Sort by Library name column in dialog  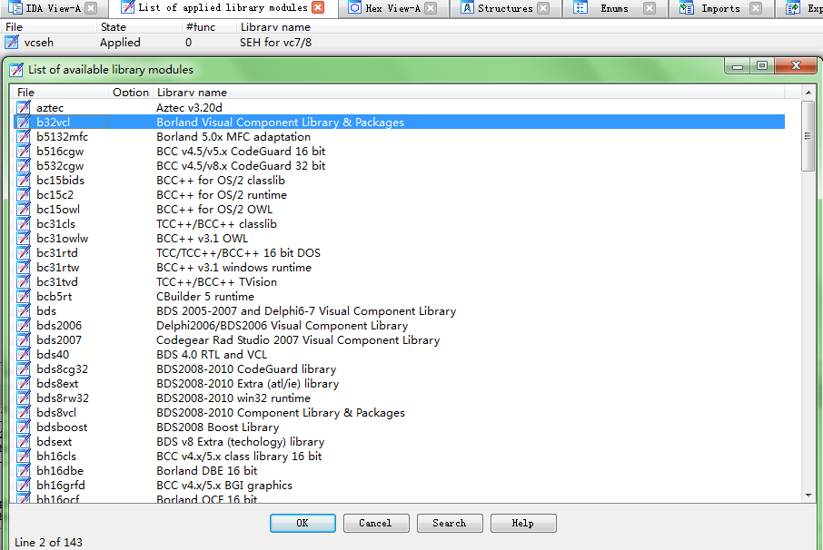(x=469, y=93)
